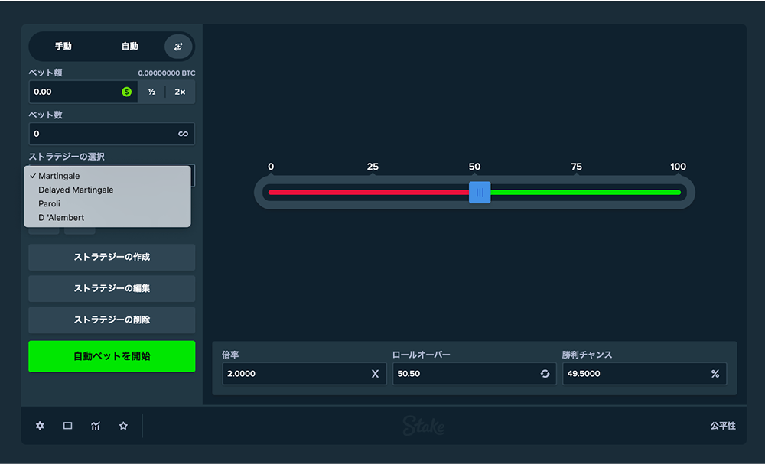Click ストラテジーの編集 edit strategy button
The image size is (765, 464).
coord(112,288)
